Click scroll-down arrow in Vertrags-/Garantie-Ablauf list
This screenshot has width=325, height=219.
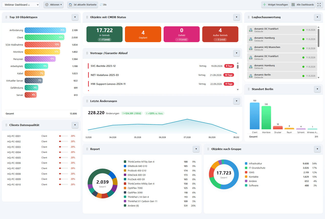[x=238, y=89]
